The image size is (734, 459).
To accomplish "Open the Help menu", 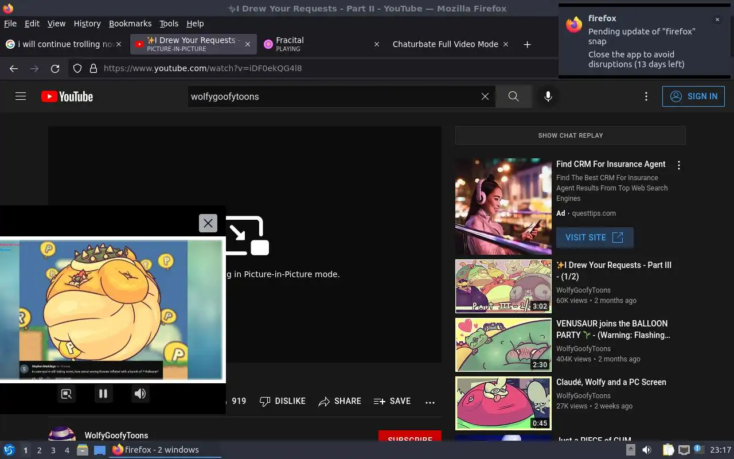I will coord(195,24).
